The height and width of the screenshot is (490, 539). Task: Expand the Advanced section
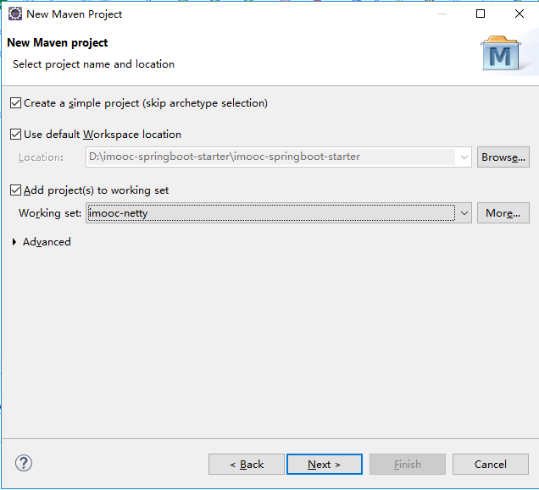14,242
